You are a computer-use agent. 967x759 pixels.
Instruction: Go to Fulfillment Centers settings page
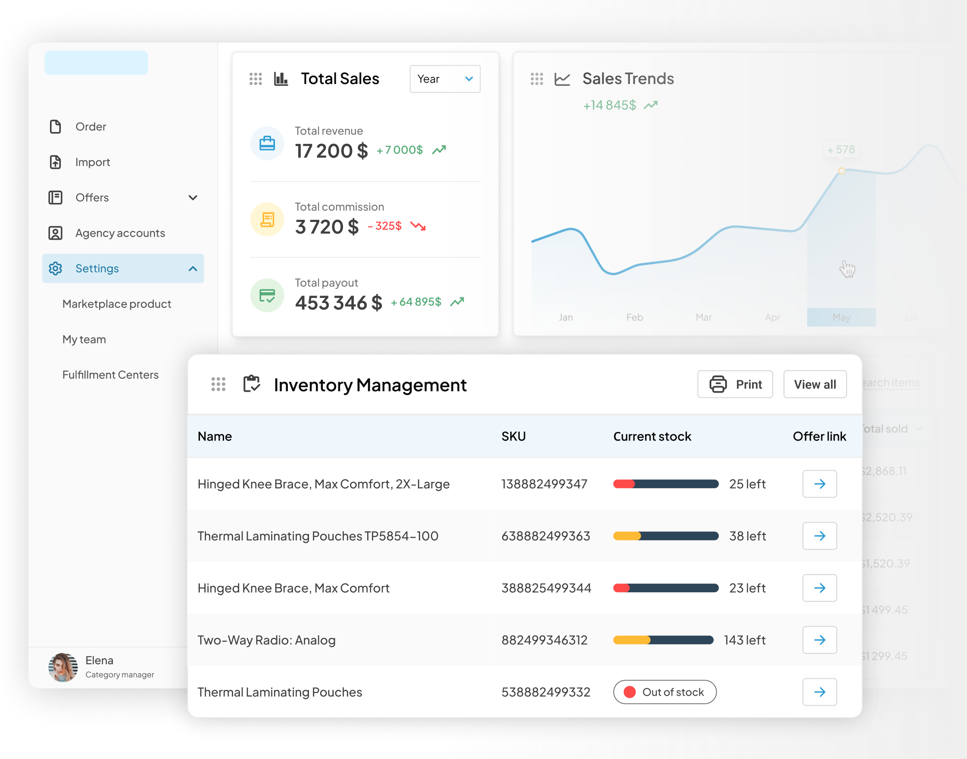point(110,375)
